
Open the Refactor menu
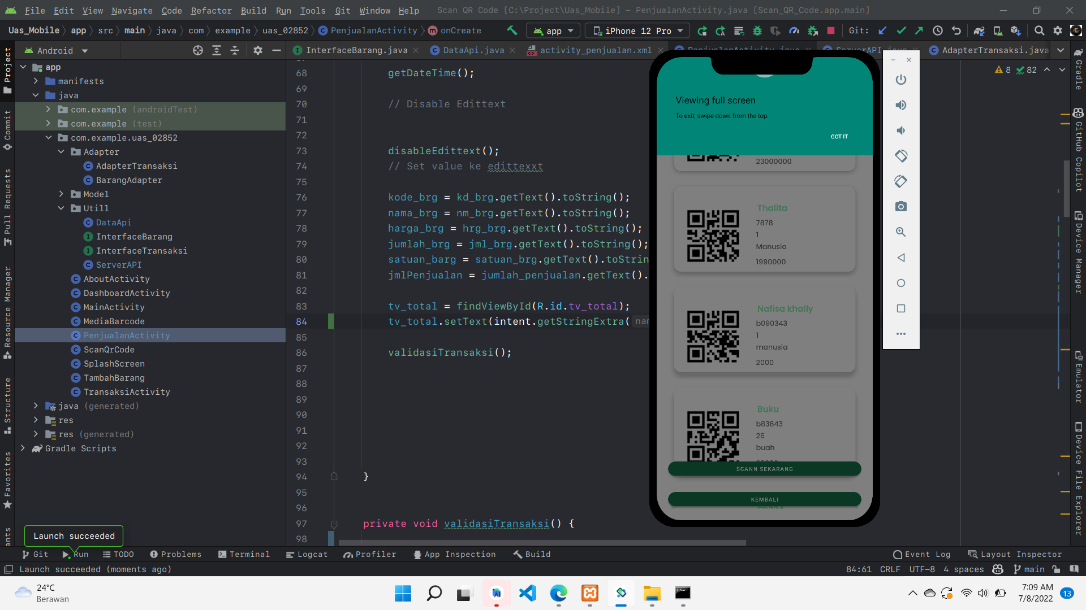211,11
